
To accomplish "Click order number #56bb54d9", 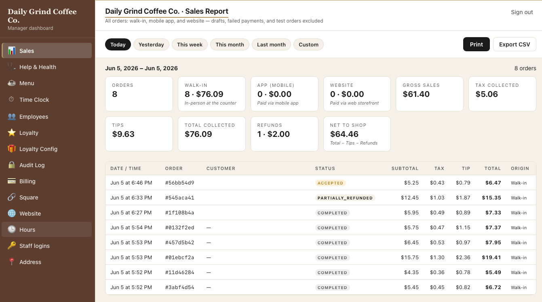I will [179, 183].
